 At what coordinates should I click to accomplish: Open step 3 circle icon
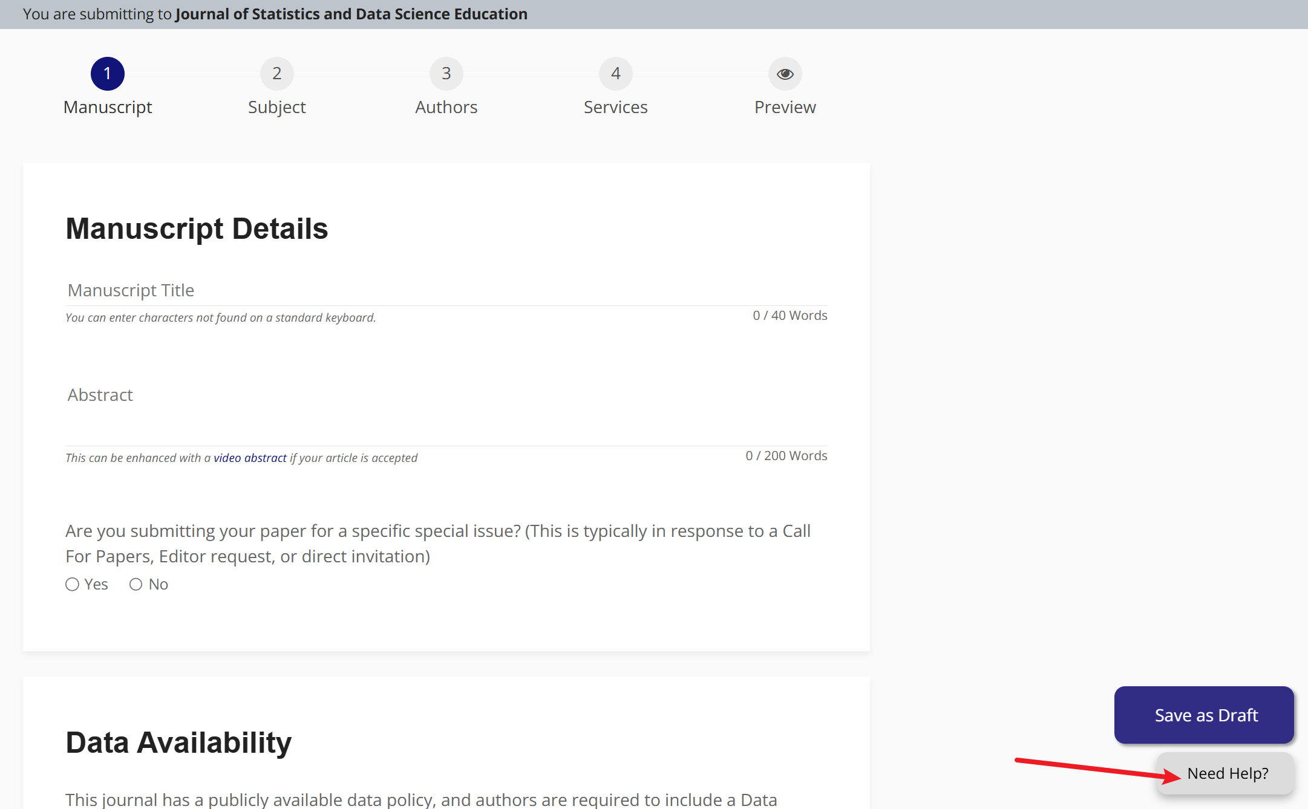(x=446, y=74)
